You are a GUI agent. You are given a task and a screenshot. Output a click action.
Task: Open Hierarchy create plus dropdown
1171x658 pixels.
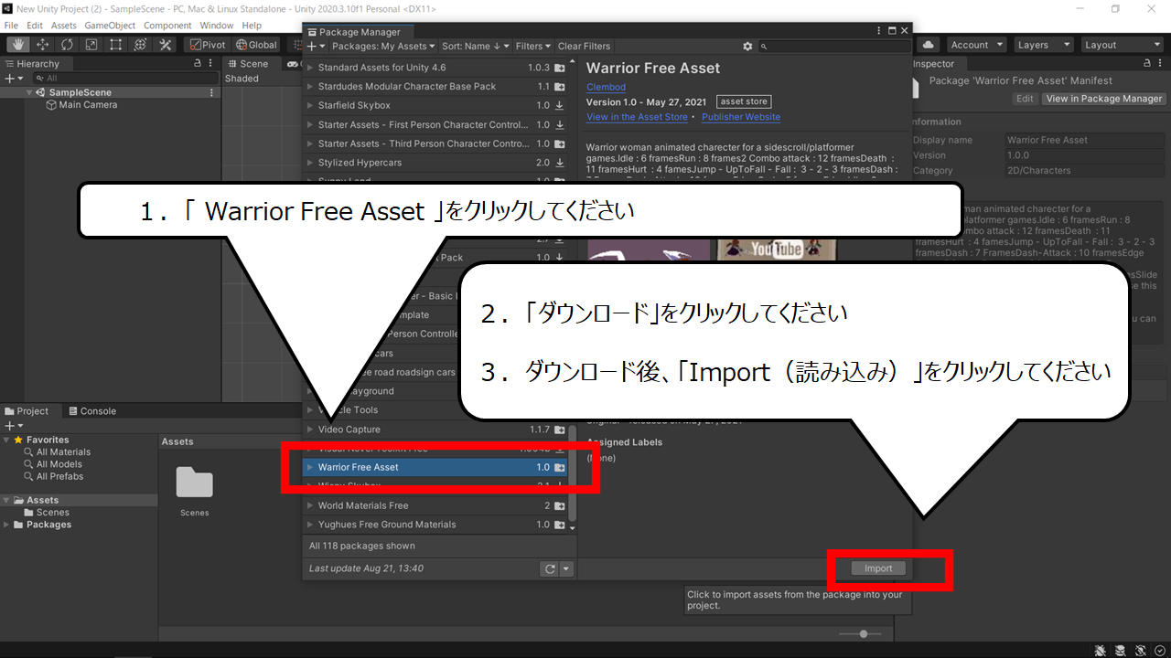click(x=14, y=79)
